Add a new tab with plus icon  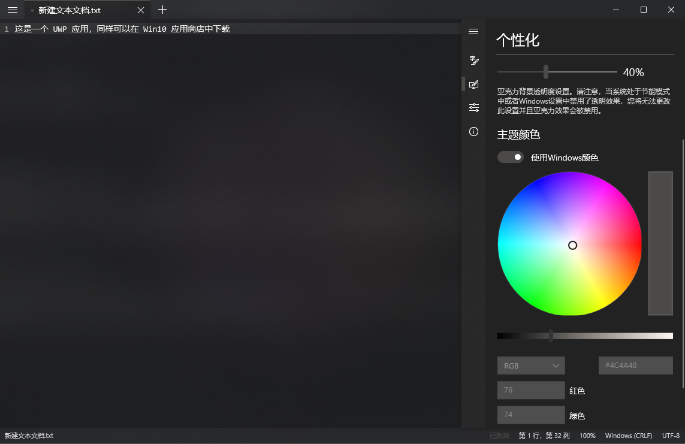pyautogui.click(x=162, y=10)
